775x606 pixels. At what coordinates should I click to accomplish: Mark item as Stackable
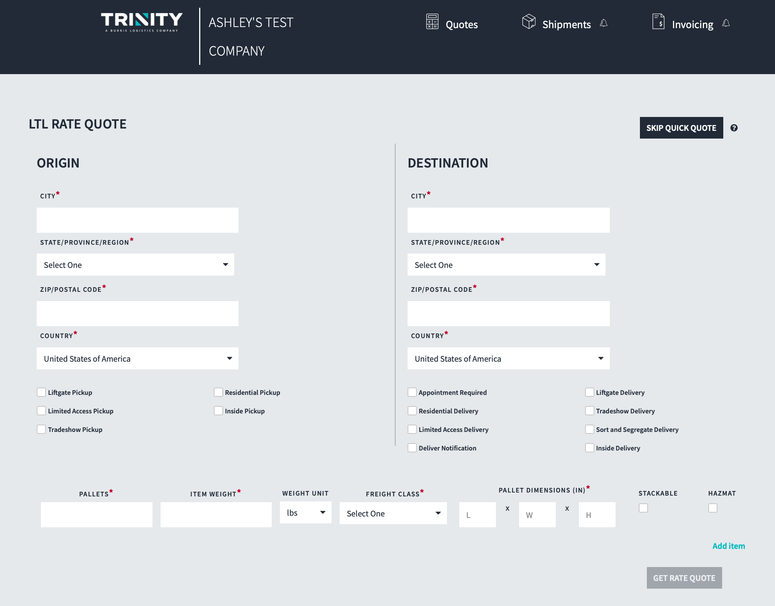(x=643, y=508)
